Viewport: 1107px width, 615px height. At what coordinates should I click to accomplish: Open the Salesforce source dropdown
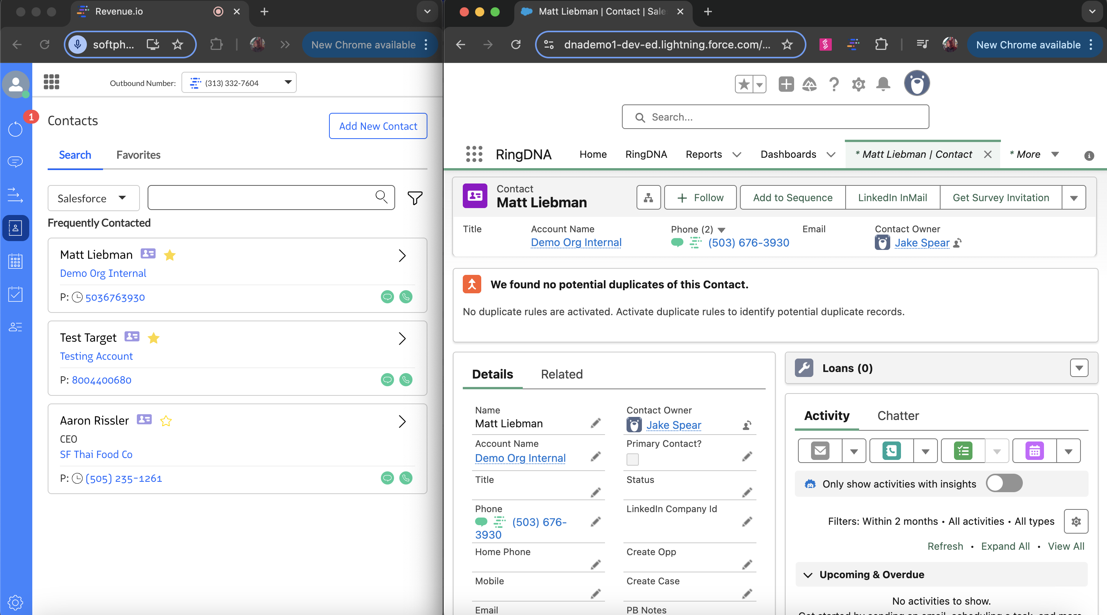[93, 198]
